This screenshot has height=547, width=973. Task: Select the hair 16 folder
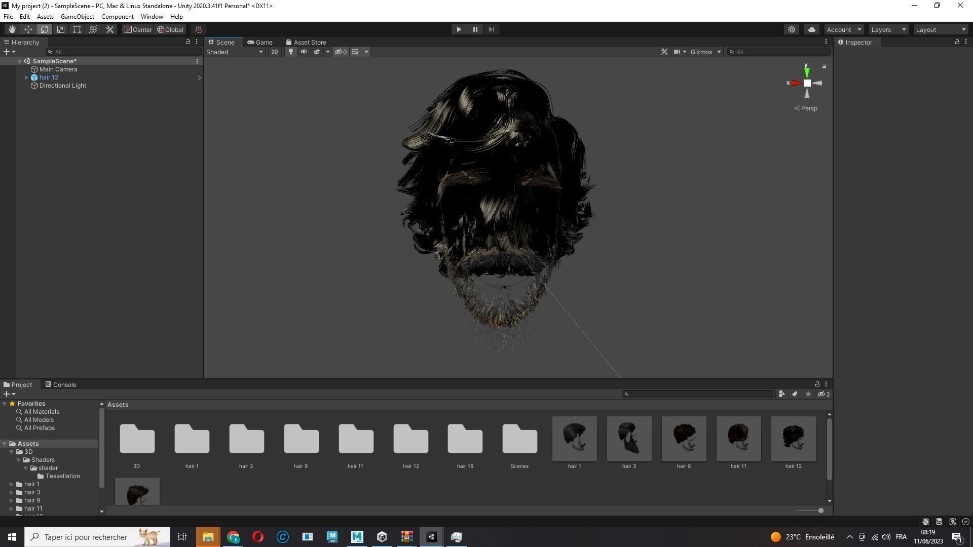tap(465, 444)
